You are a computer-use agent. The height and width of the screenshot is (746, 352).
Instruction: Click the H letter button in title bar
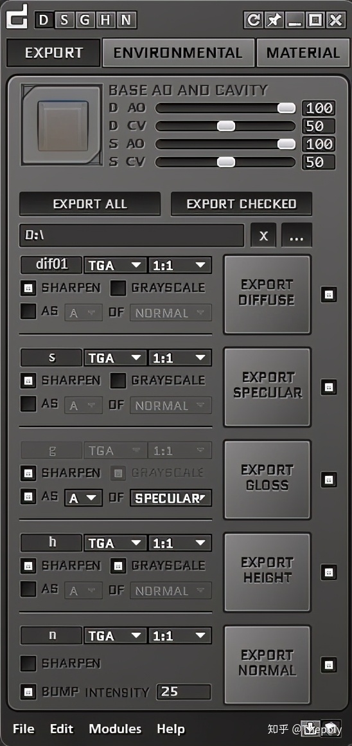(x=105, y=20)
